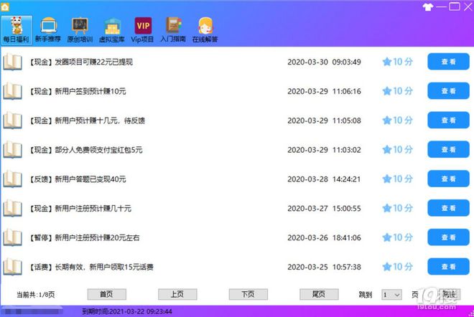This screenshot has width=474, height=317.
Task: Click book icon for 新用户预计赚十几元 row
Action: click(x=12, y=120)
